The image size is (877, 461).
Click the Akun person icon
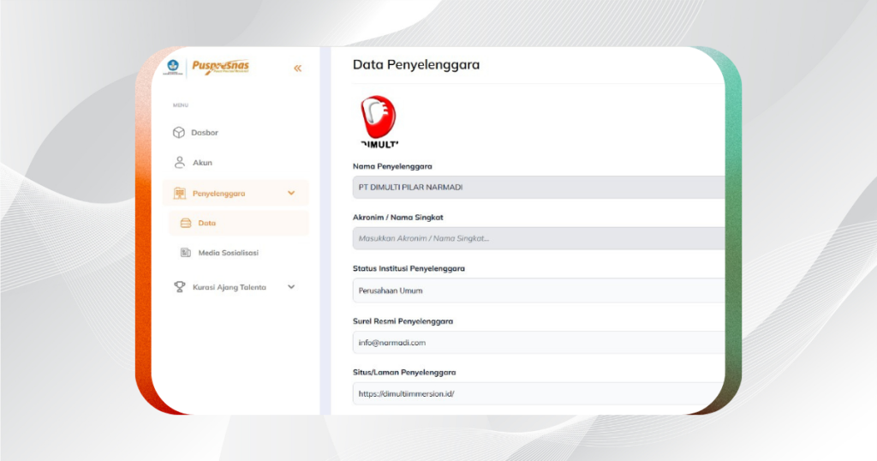[x=179, y=162]
